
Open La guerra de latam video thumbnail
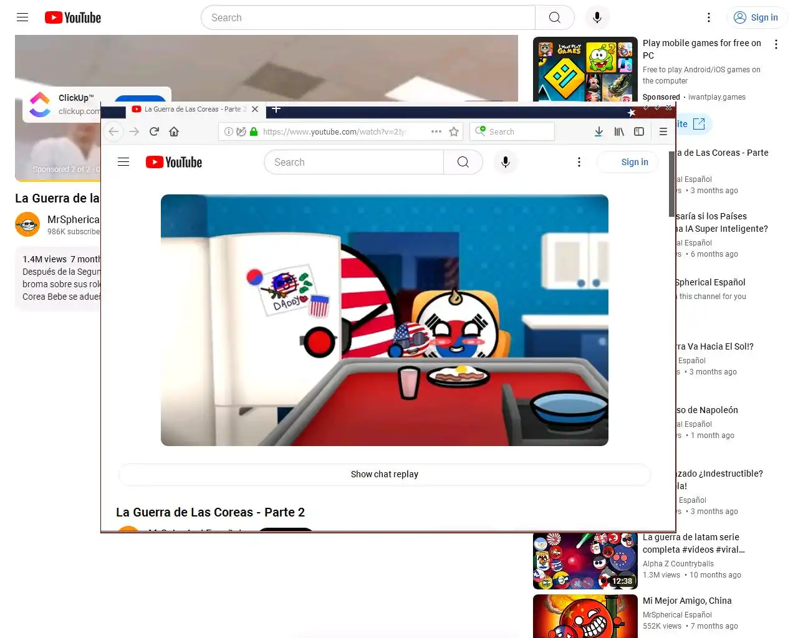[585, 561]
